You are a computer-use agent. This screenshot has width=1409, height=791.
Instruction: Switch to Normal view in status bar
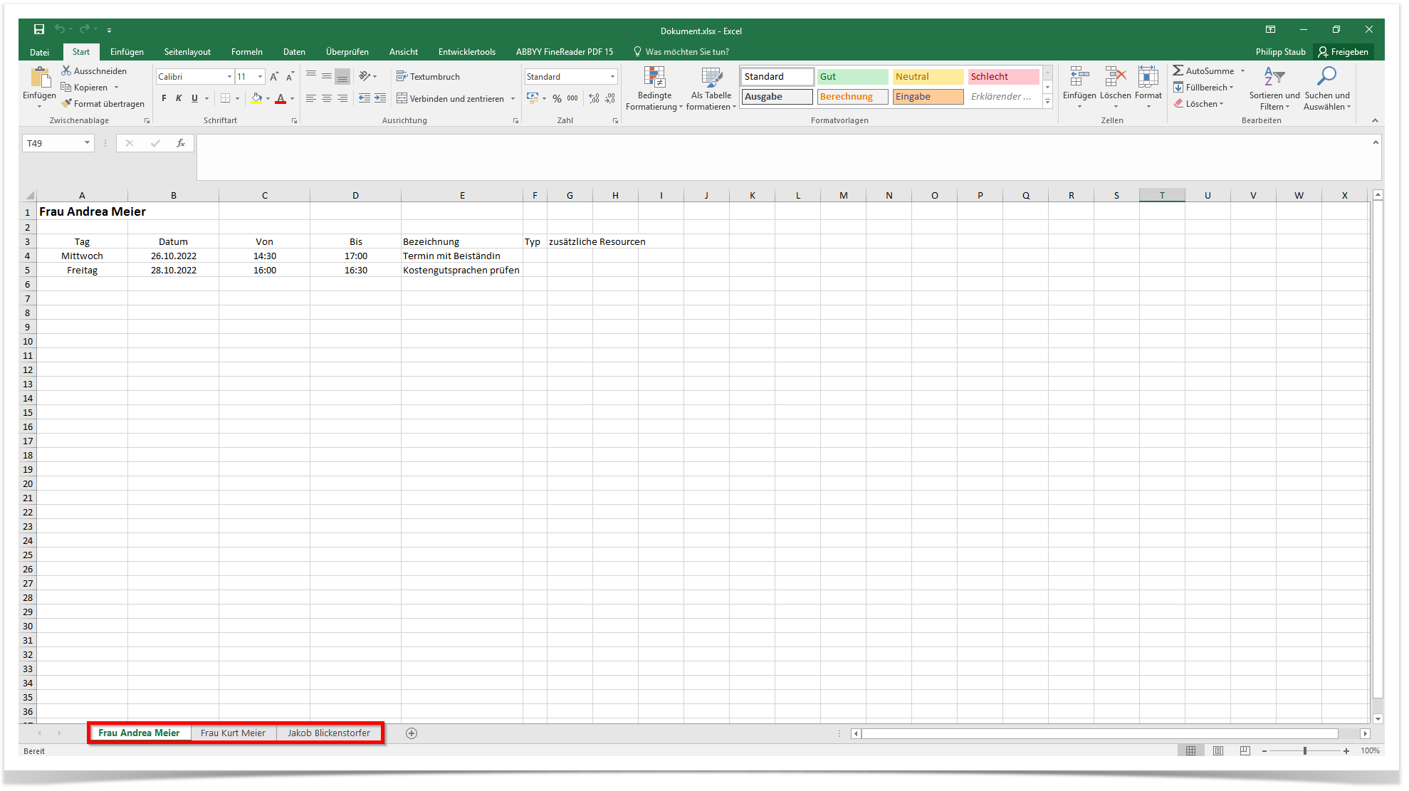click(x=1190, y=751)
